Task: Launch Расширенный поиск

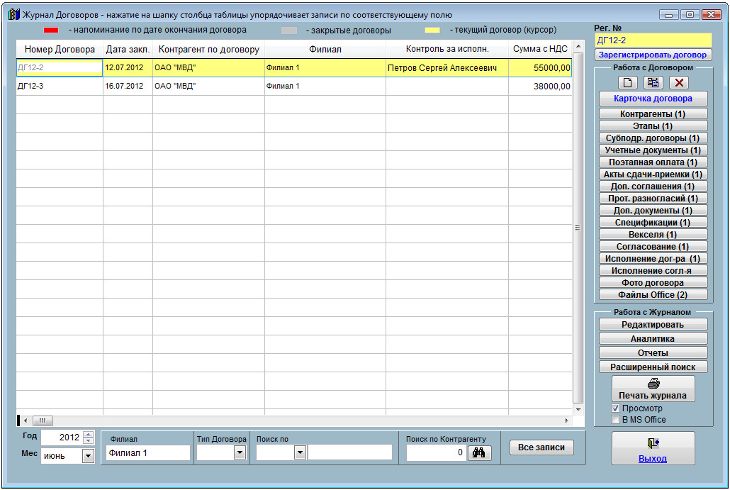Action: point(653,367)
